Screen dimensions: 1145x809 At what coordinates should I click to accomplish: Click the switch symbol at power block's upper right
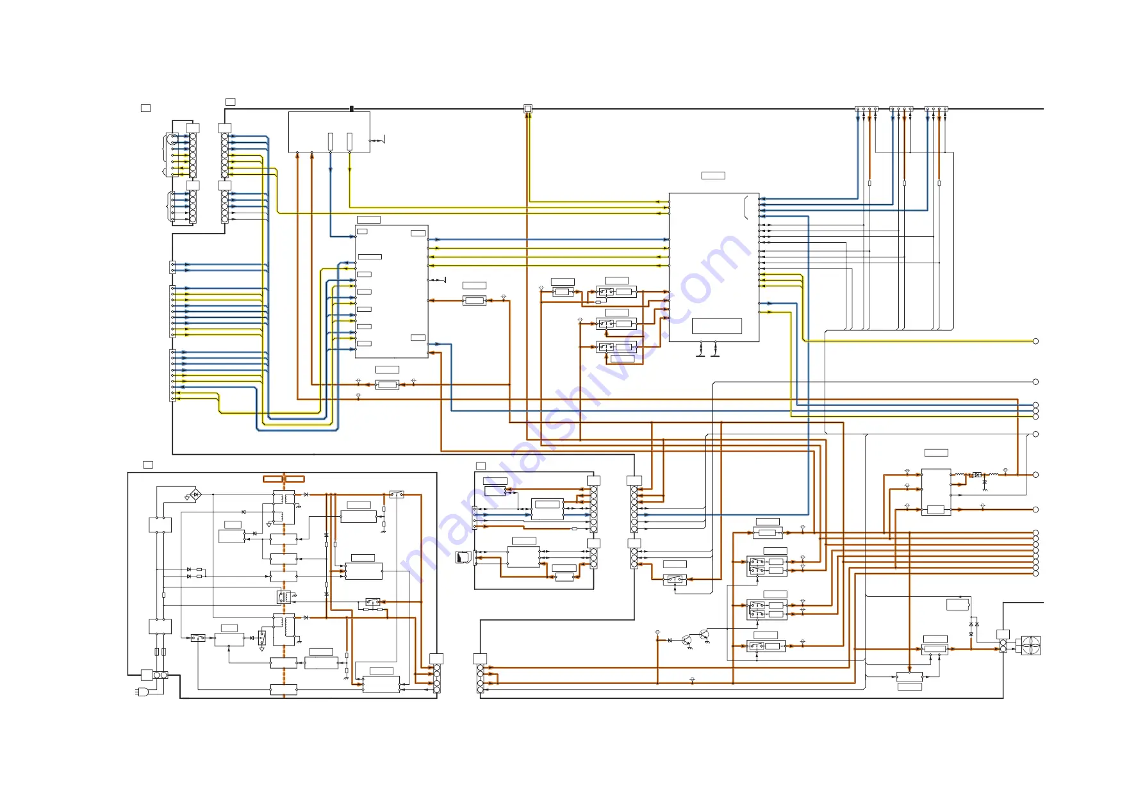click(397, 494)
